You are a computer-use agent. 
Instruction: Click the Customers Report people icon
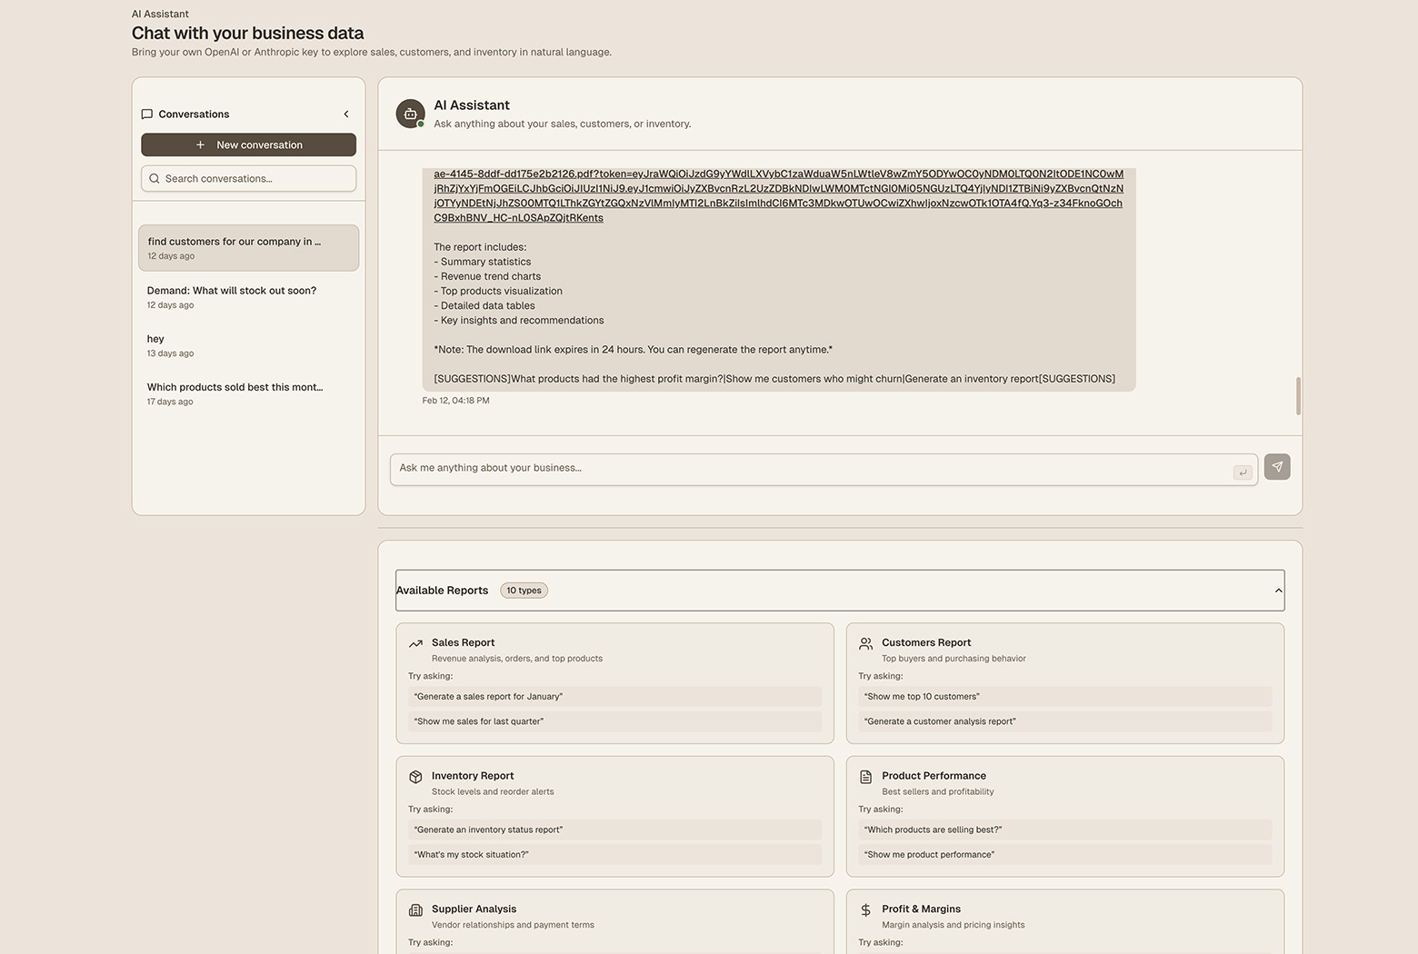[x=865, y=643]
